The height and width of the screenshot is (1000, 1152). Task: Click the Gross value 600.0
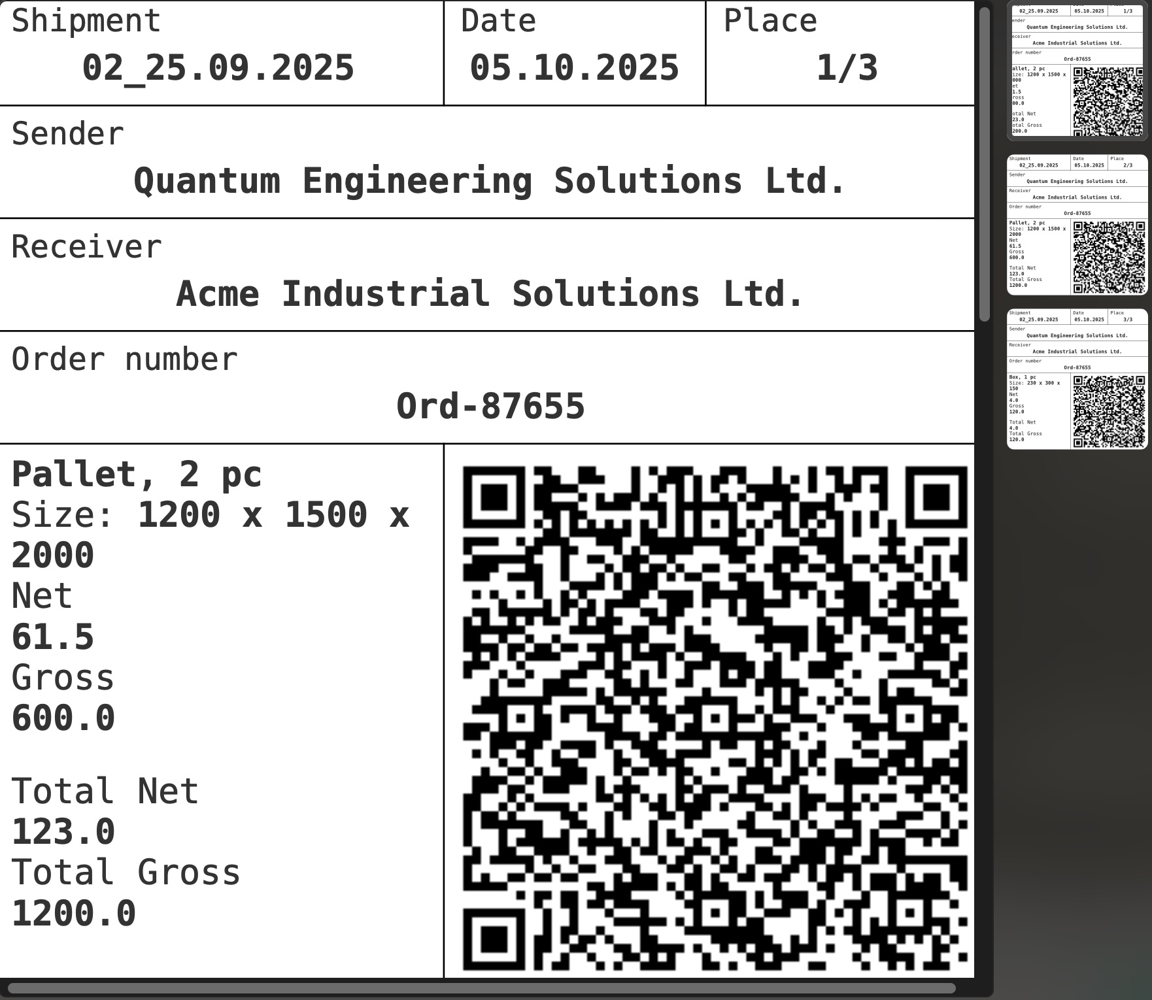[x=63, y=717]
